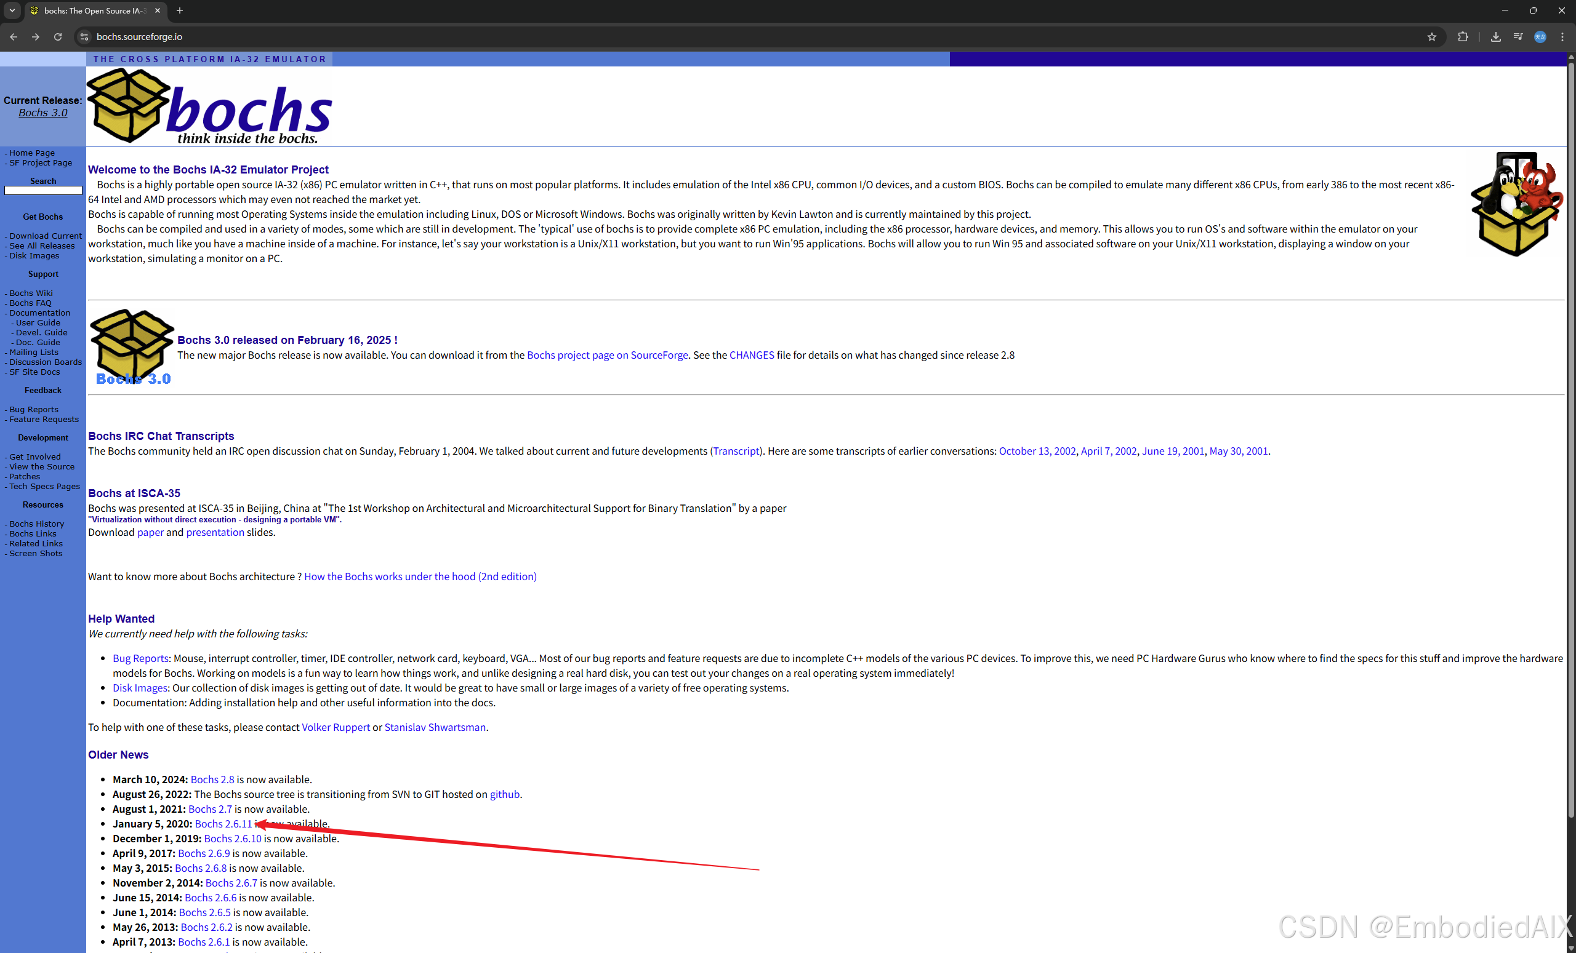The image size is (1576, 953).
Task: Open Bochs Links link
Action: tap(33, 533)
